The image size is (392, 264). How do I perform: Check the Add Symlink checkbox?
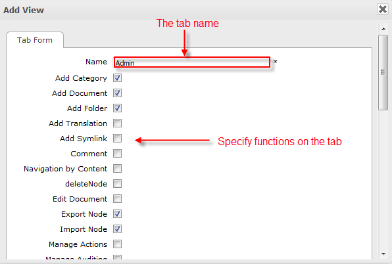pyautogui.click(x=117, y=138)
